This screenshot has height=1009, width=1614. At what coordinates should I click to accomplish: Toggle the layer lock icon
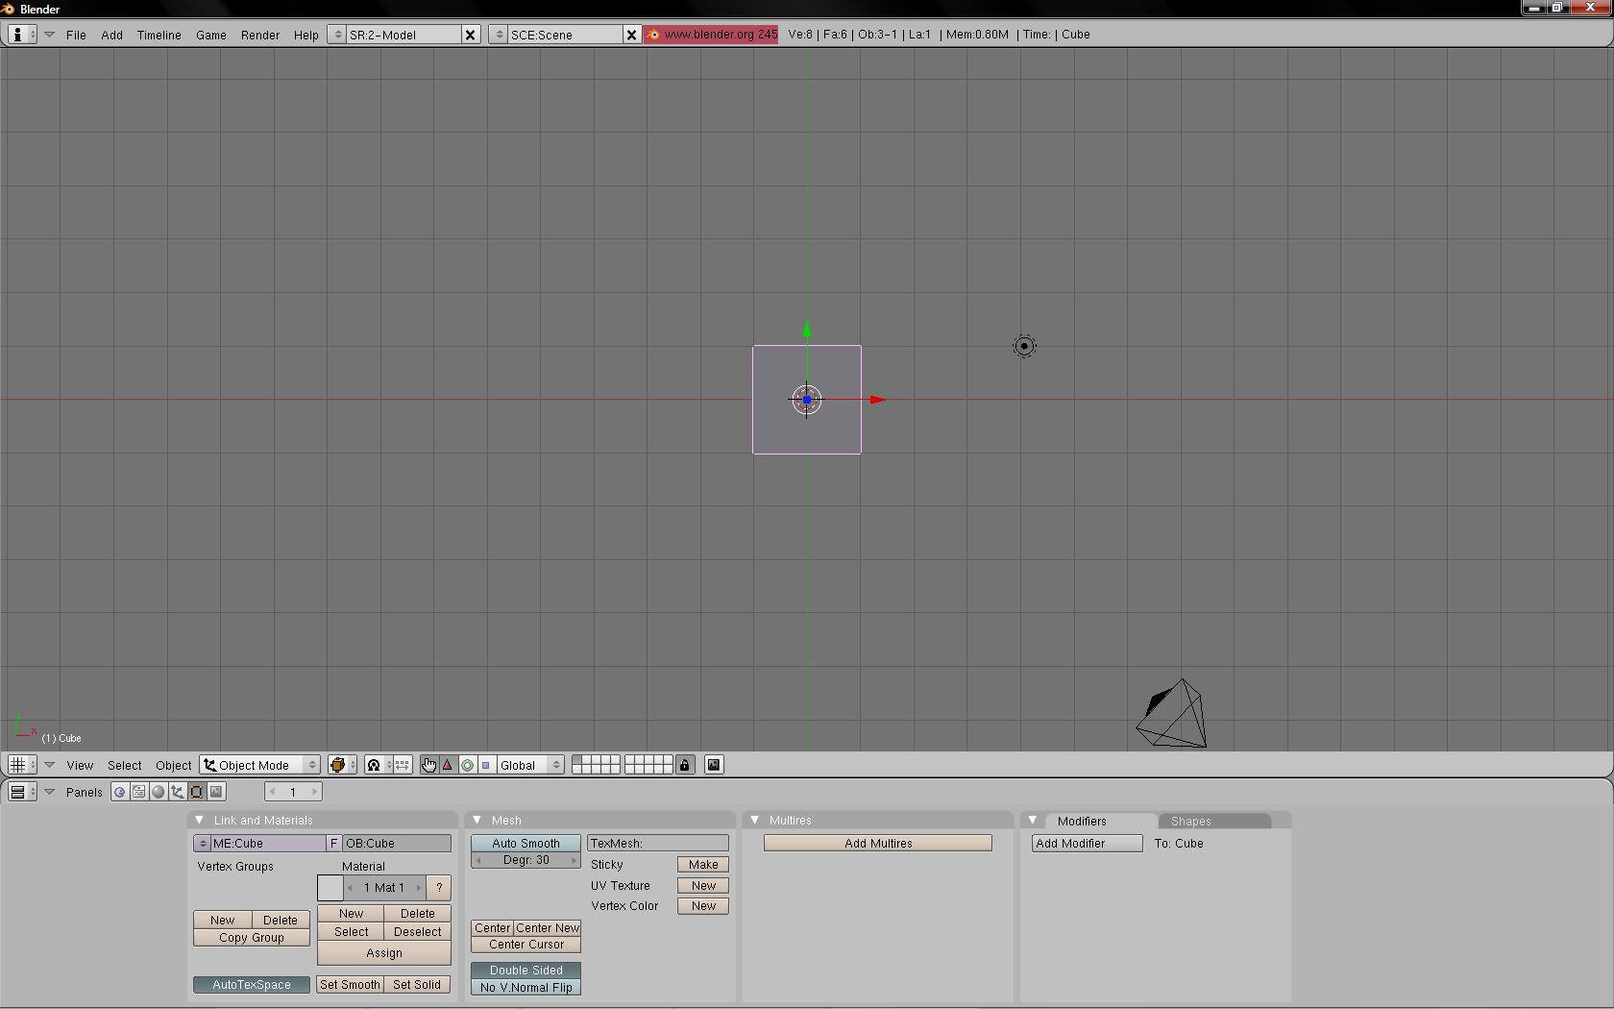click(x=684, y=765)
